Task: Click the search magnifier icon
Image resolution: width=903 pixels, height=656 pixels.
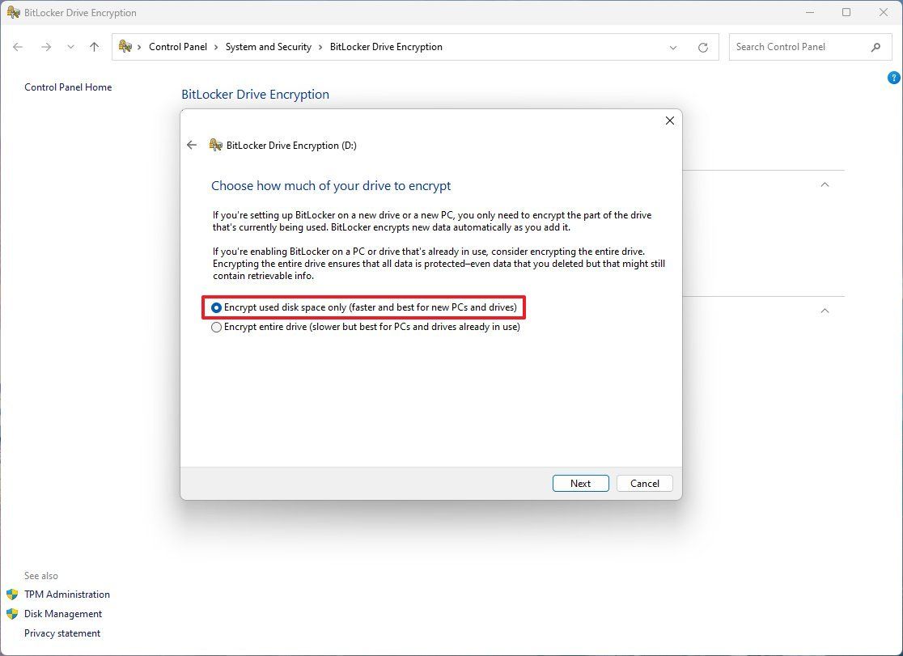Action: click(877, 47)
